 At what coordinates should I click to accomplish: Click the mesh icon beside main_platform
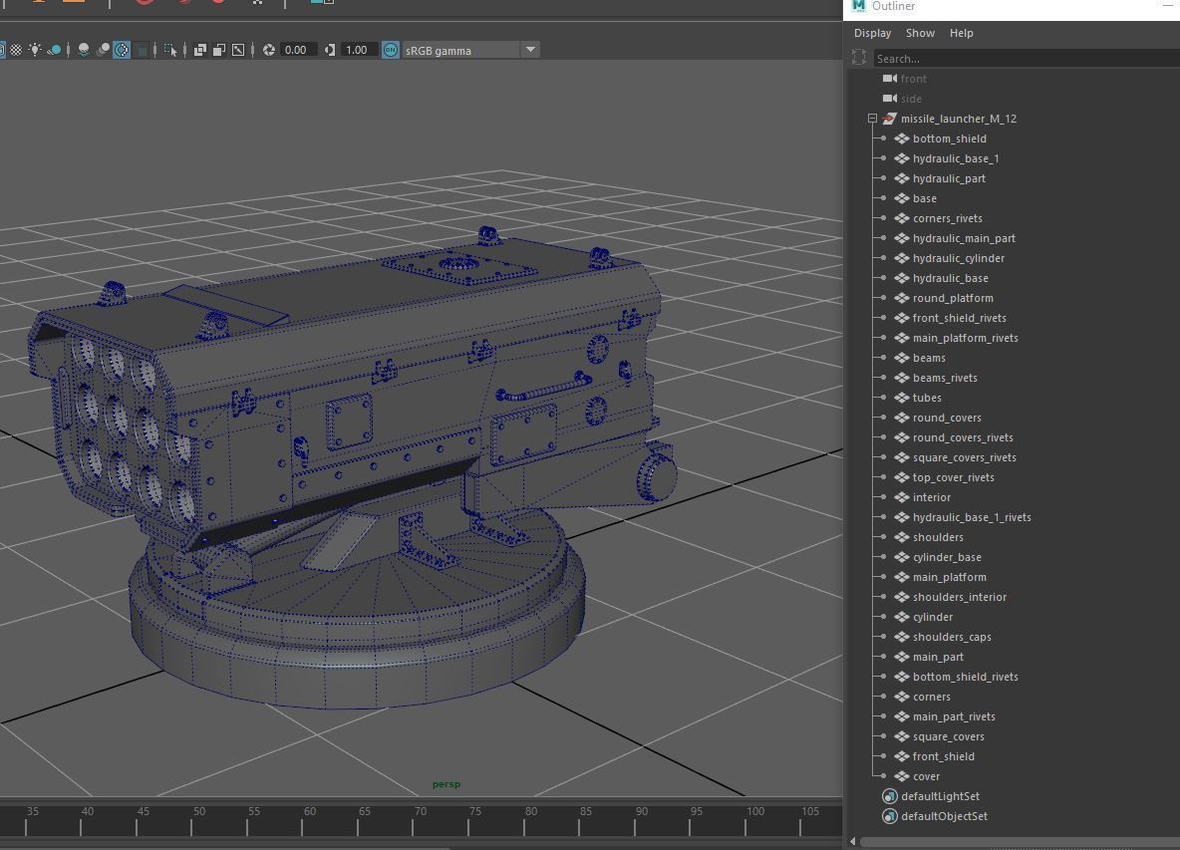pos(902,577)
